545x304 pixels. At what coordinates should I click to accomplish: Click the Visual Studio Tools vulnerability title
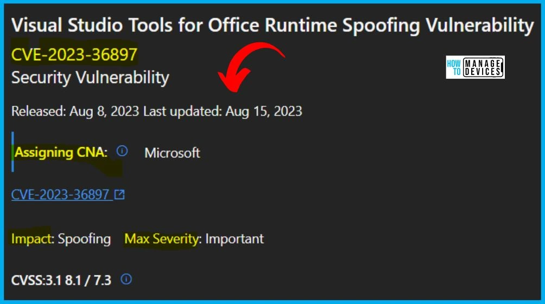[x=272, y=25]
